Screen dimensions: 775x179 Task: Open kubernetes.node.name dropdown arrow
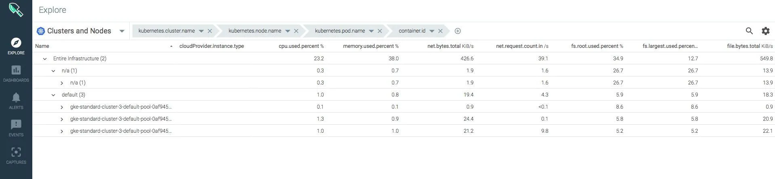point(288,31)
